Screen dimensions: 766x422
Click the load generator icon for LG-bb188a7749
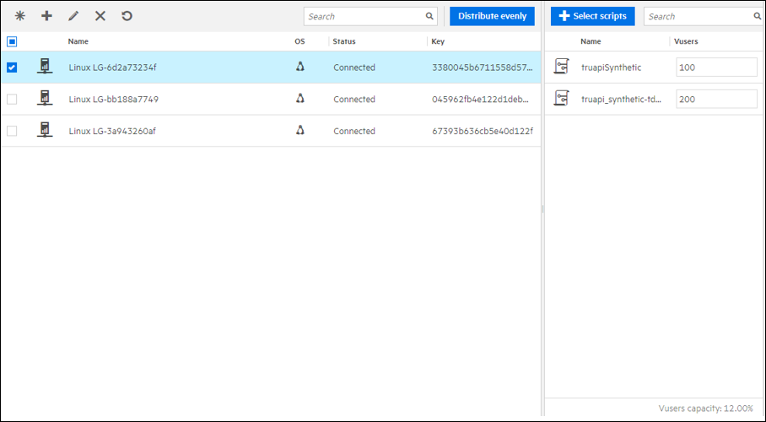[46, 99]
